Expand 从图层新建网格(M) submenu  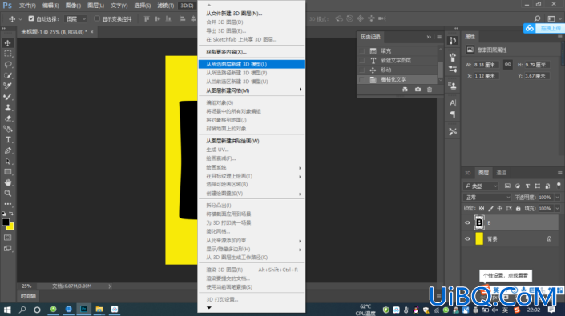252,90
